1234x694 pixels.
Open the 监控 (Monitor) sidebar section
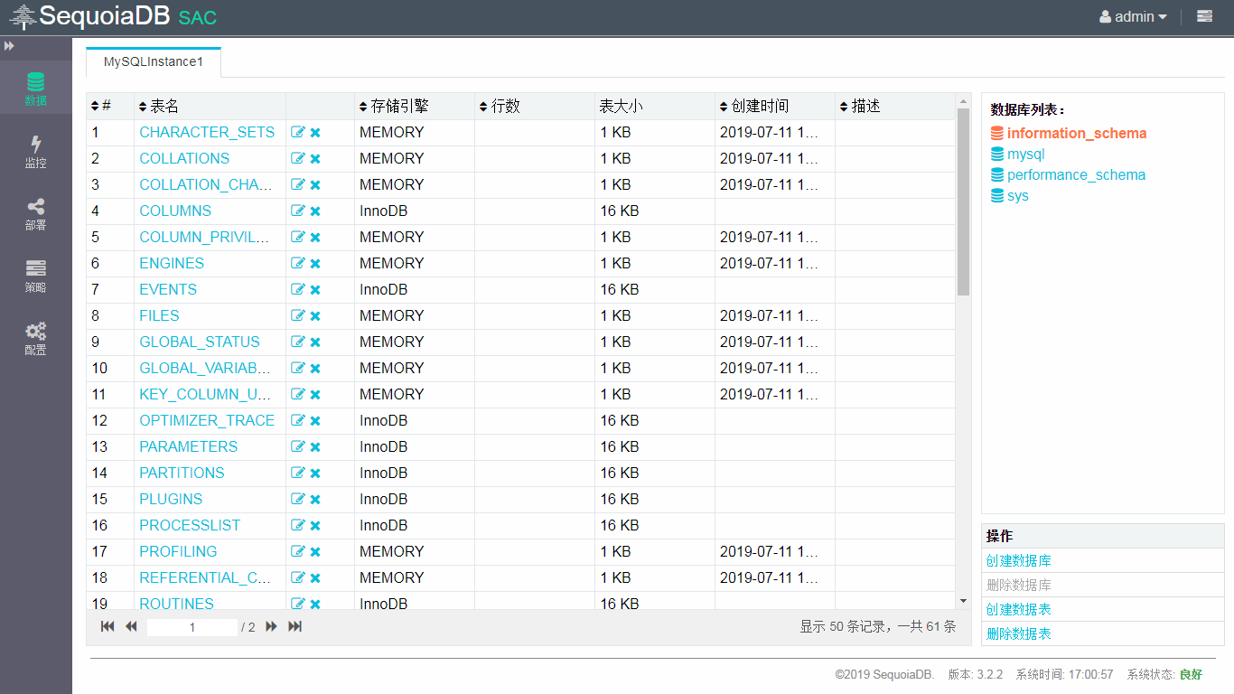pyautogui.click(x=35, y=151)
